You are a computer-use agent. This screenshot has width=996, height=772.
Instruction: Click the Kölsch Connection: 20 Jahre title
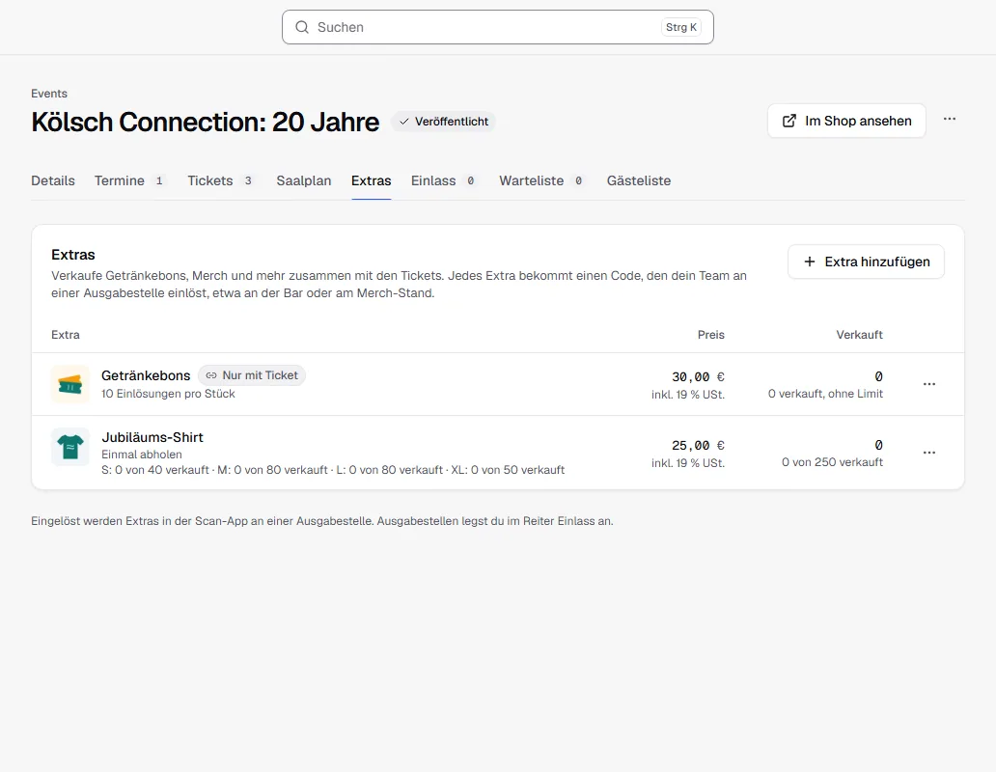[206, 122]
